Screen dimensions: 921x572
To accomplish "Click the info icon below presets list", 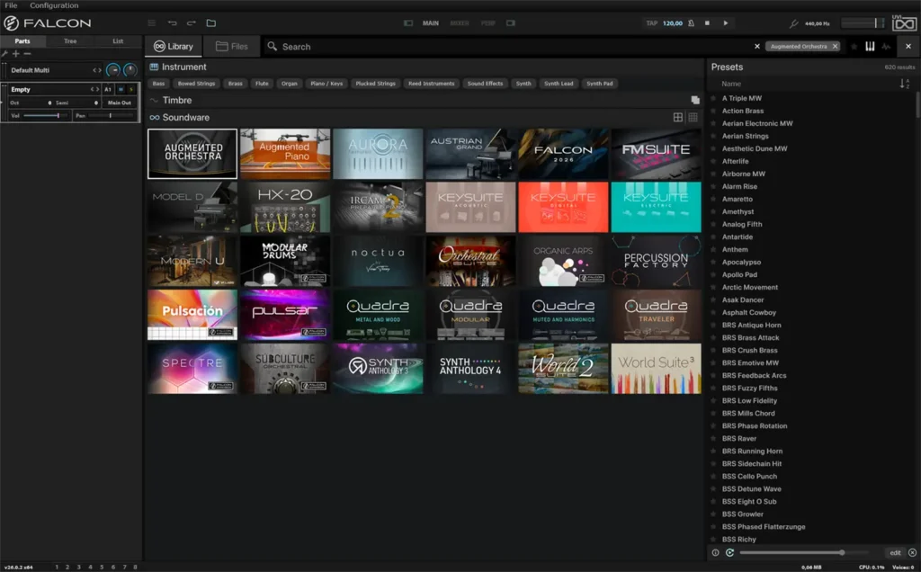I will point(715,552).
